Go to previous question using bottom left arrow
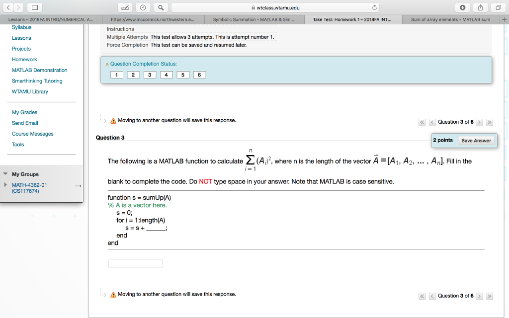The image size is (509, 318). tap(432, 296)
